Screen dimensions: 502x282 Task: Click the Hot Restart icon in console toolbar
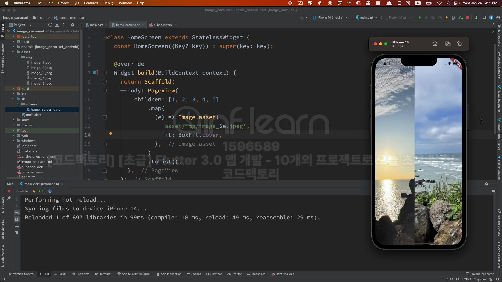(41, 191)
